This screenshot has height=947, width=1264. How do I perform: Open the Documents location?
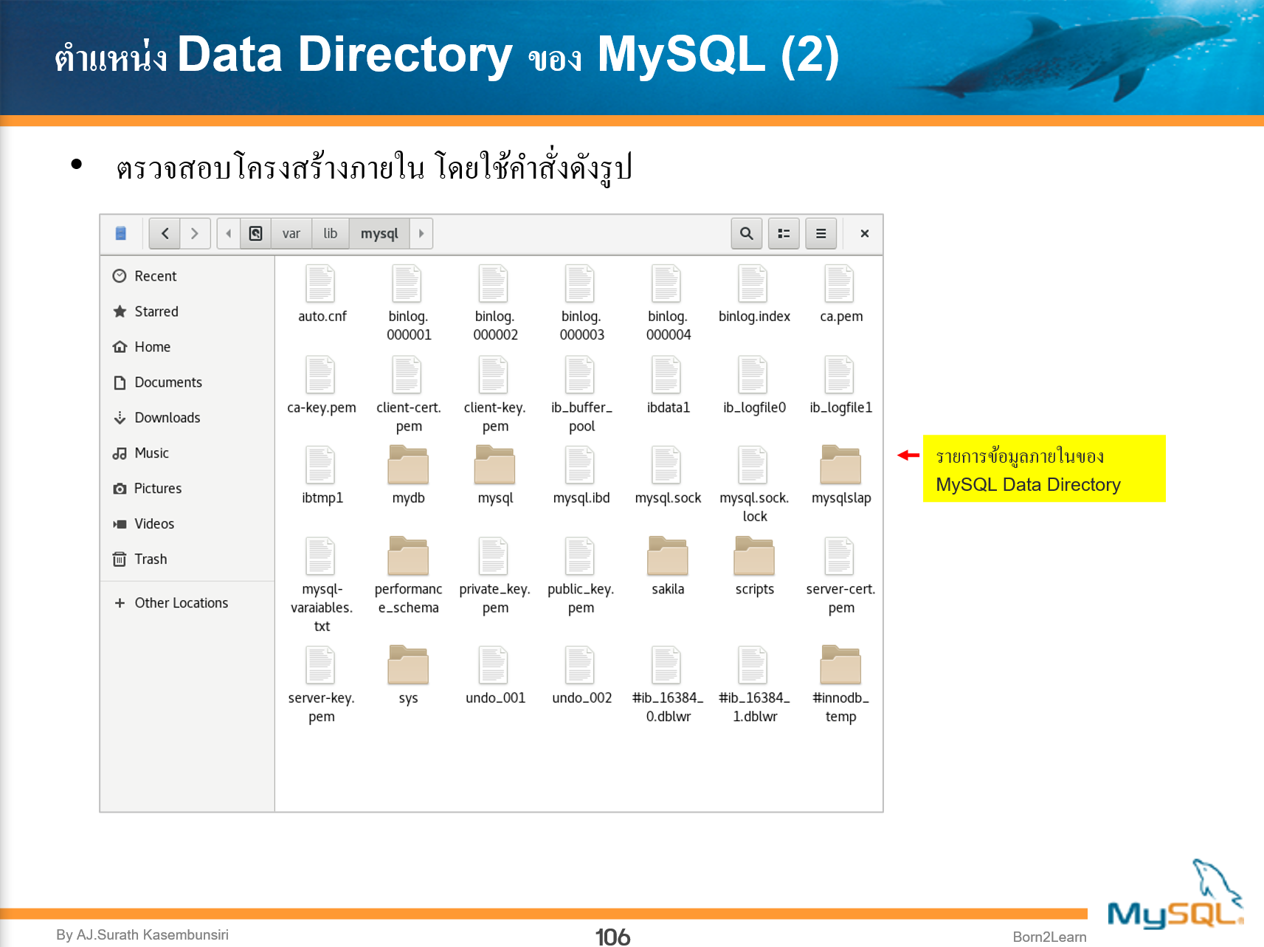120,382
